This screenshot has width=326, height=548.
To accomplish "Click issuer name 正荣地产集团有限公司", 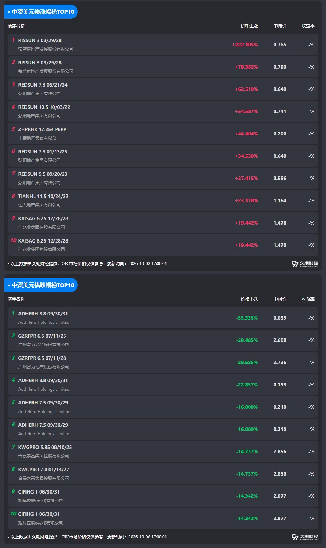I will coord(40,138).
